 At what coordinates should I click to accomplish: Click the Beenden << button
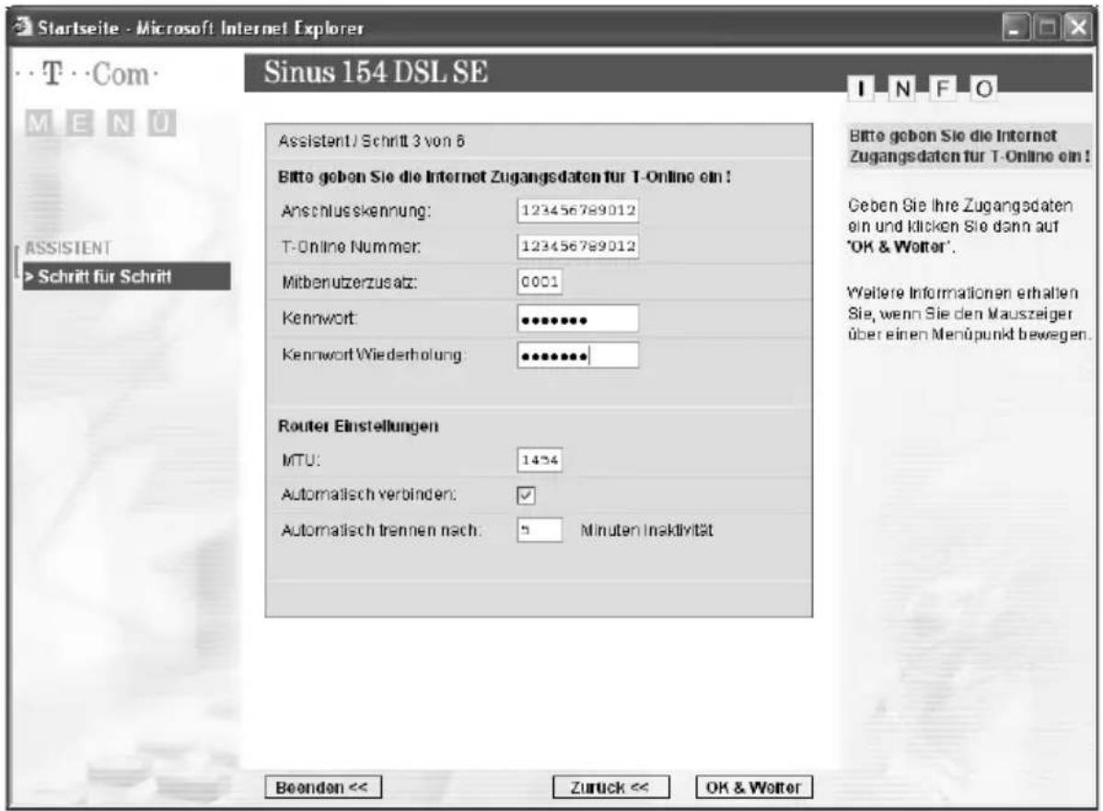323,787
